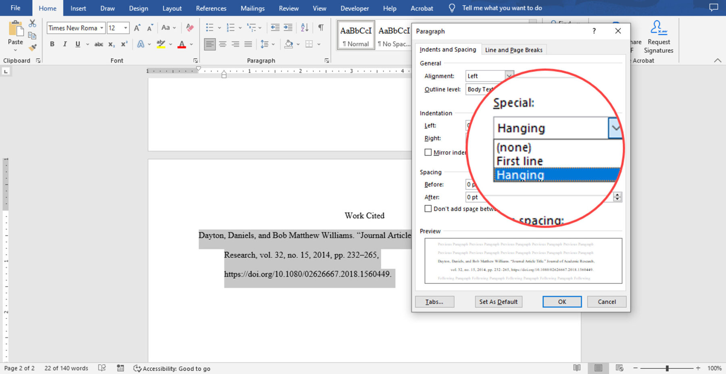This screenshot has width=726, height=374.
Task: Click the Clear All Formatting icon
Action: click(x=190, y=27)
